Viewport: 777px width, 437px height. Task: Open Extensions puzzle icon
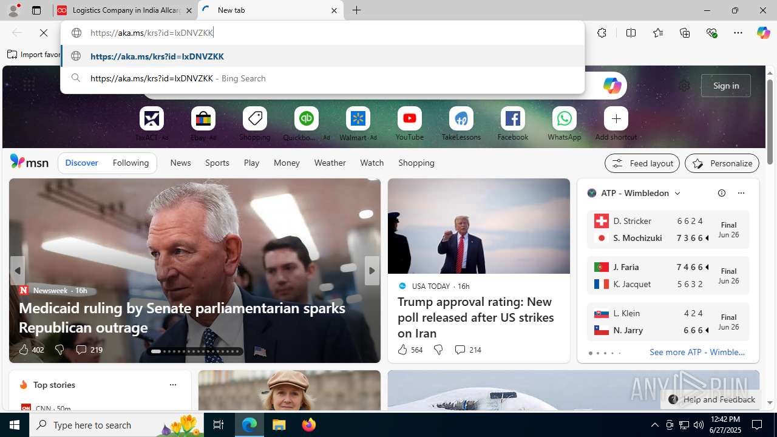(x=602, y=33)
